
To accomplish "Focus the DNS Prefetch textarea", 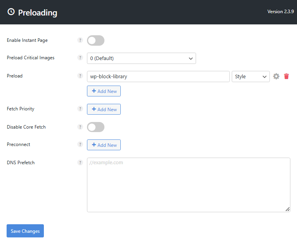I will (188, 185).
